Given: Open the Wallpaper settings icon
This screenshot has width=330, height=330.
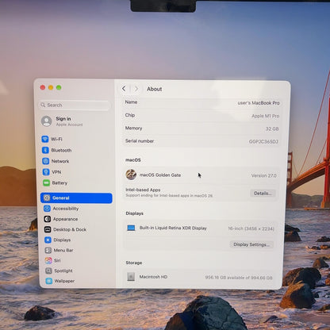Looking at the screenshot, I should pos(49,281).
